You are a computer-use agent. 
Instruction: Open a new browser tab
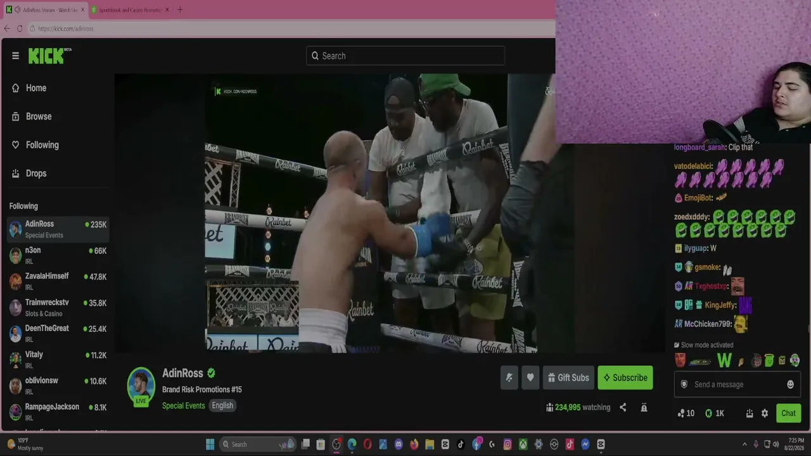pyautogui.click(x=180, y=10)
